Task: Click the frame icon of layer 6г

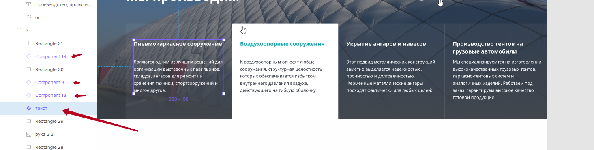Action: pos(28,17)
